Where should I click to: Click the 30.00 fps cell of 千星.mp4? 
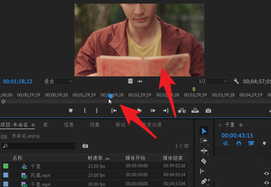(x=96, y=184)
